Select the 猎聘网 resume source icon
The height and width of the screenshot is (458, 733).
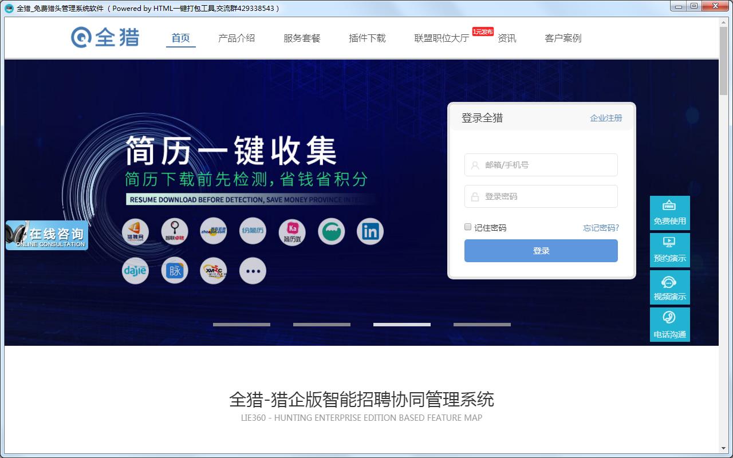pos(135,231)
